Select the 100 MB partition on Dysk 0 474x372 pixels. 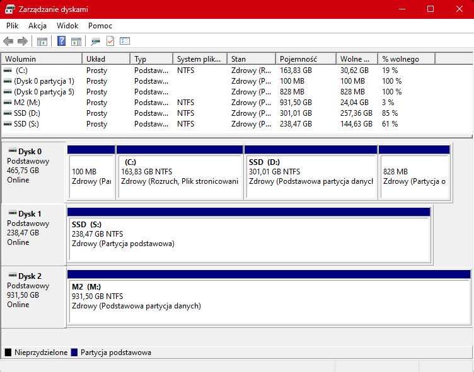(91, 172)
